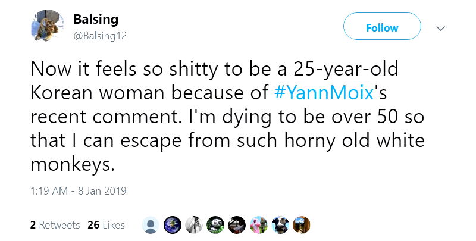This screenshot has width=476, height=241.
Task: Click the date 8 Jan 2019
Action: 99,192
